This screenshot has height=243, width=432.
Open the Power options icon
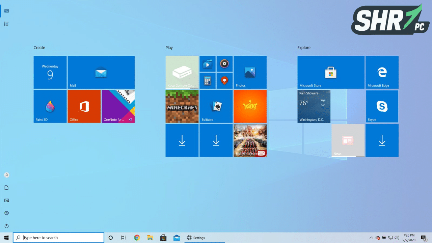coord(6,226)
